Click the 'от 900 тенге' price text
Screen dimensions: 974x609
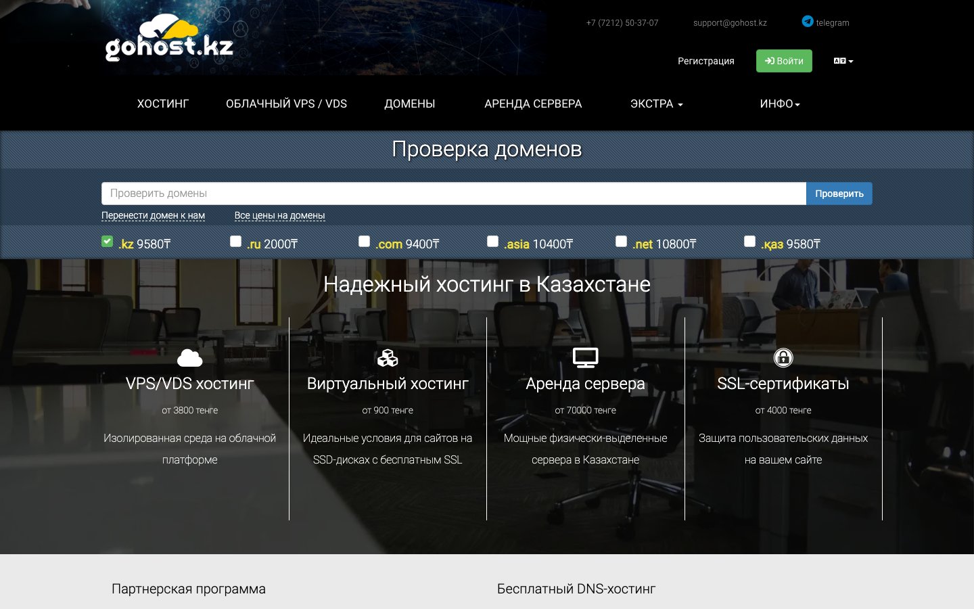[x=388, y=410]
